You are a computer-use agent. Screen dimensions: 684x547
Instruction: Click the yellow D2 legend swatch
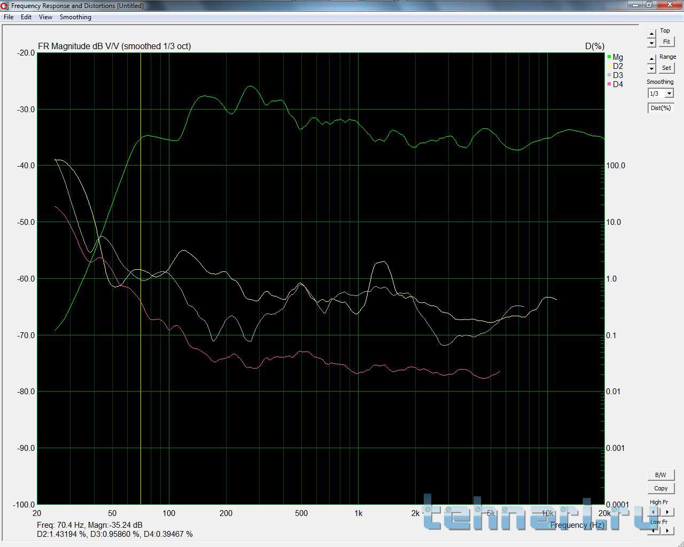pyautogui.click(x=609, y=66)
